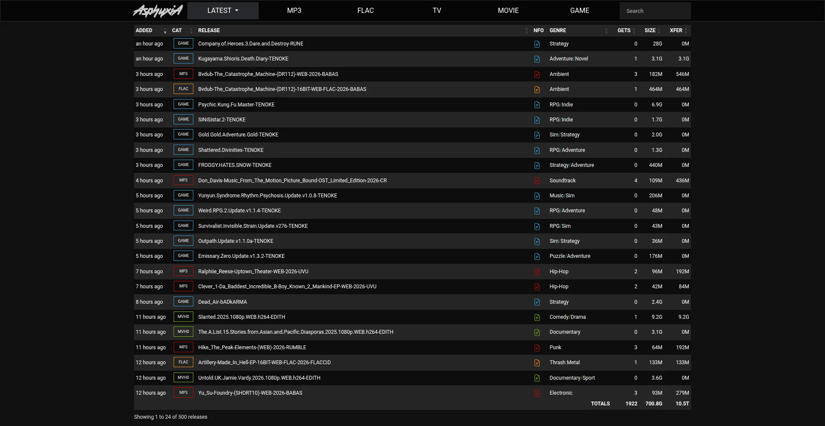Open NFO icon for Artillery-Made_In_Hell FLAC release
This screenshot has height=426, width=825.
(537, 363)
